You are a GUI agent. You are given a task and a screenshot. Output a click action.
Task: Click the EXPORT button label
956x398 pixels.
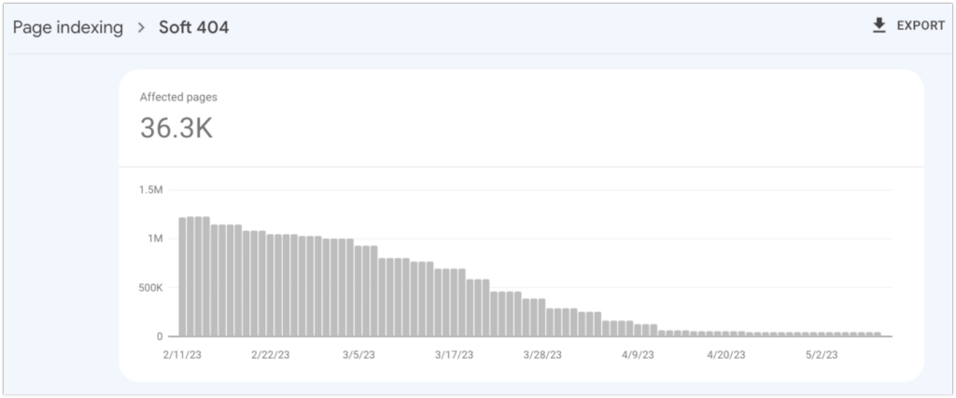[921, 26]
